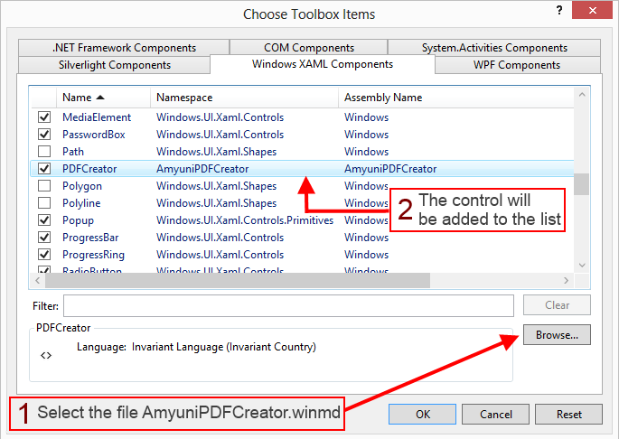Image resolution: width=619 pixels, height=439 pixels.
Task: Sort list by Name column header
Action: click(x=83, y=98)
